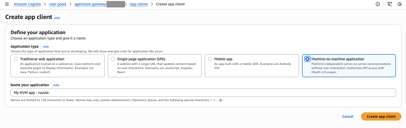The height and width of the screenshot is (128, 406).
Task: Click the Create app client breadcrumb text
Action: click(x=170, y=4)
